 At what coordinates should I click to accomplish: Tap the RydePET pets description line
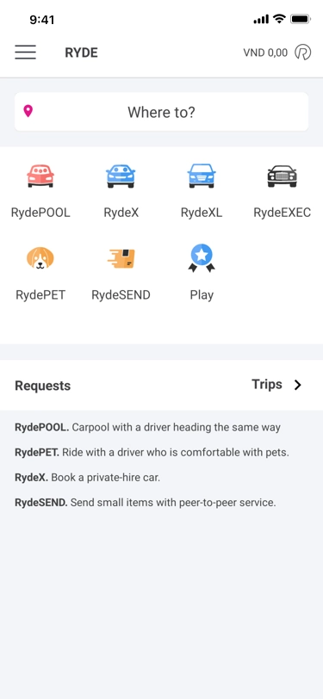click(152, 453)
